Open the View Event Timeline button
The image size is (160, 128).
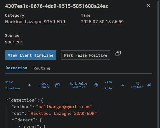(31, 55)
